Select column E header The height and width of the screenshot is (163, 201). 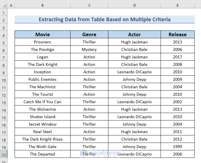pyautogui.click(x=177, y=5)
